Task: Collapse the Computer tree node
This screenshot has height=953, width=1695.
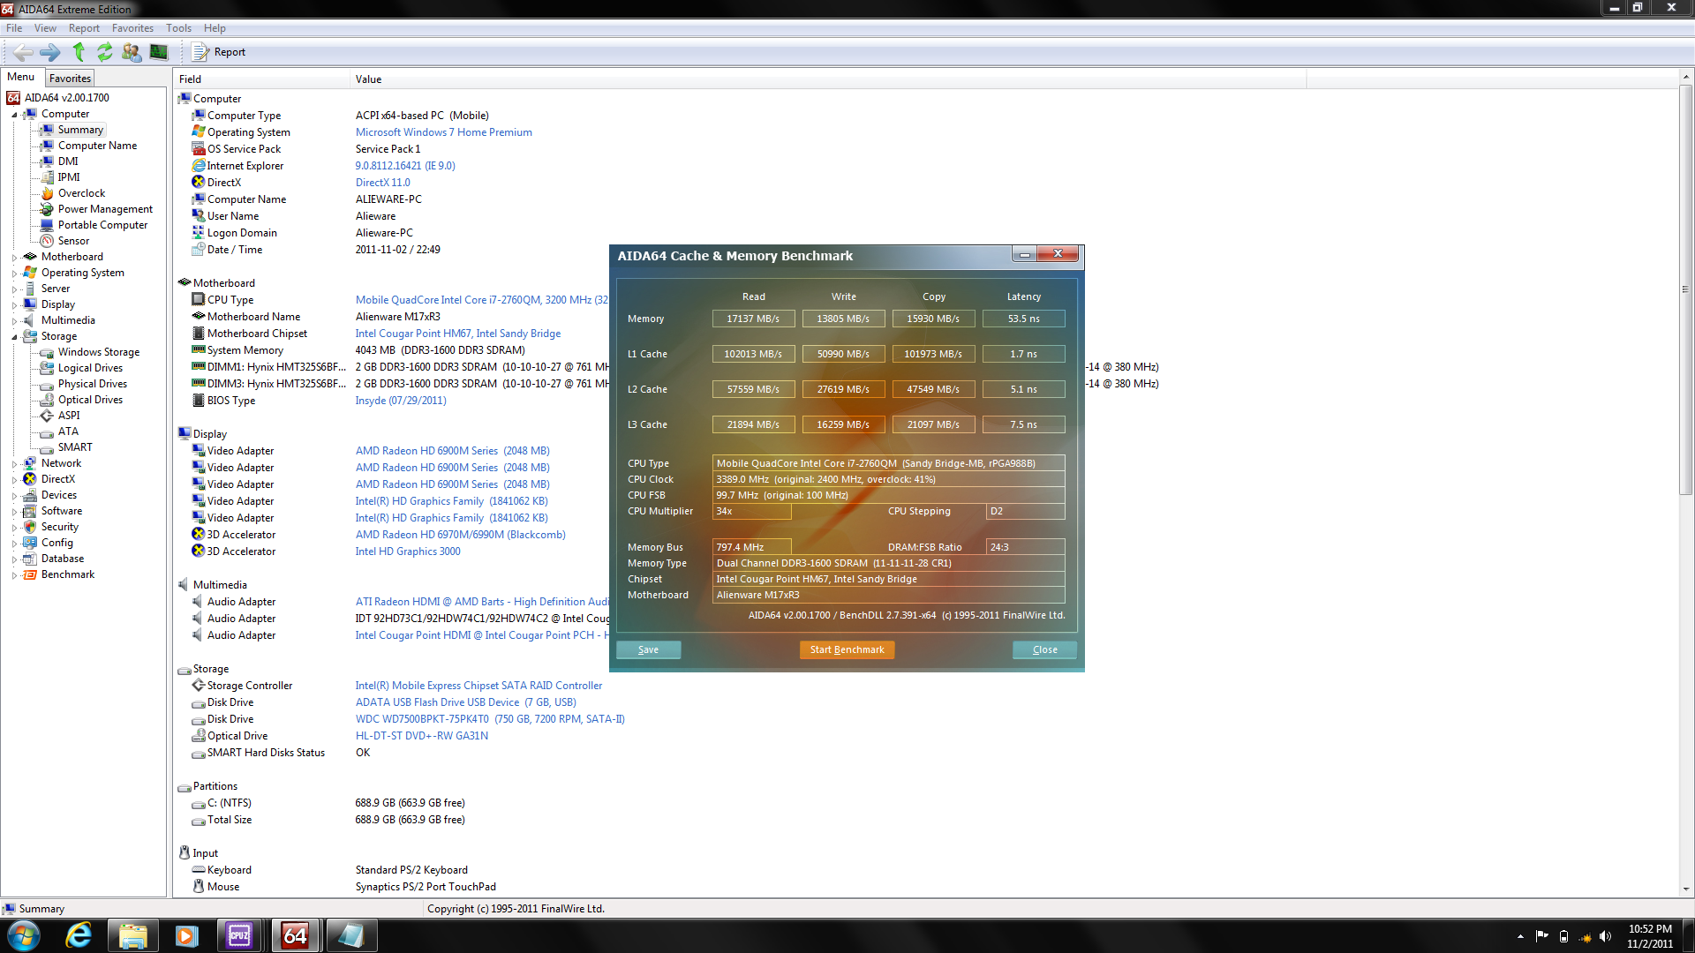Action: pos(14,115)
